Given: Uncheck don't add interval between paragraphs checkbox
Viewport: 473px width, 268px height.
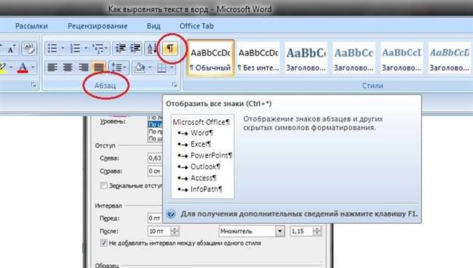Looking at the screenshot, I should [x=103, y=243].
